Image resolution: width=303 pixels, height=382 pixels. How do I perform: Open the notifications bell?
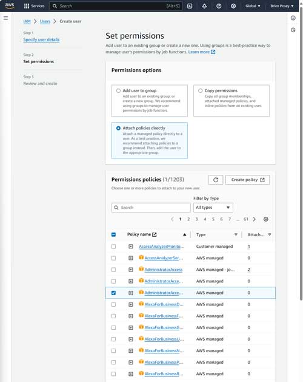click(204, 6)
